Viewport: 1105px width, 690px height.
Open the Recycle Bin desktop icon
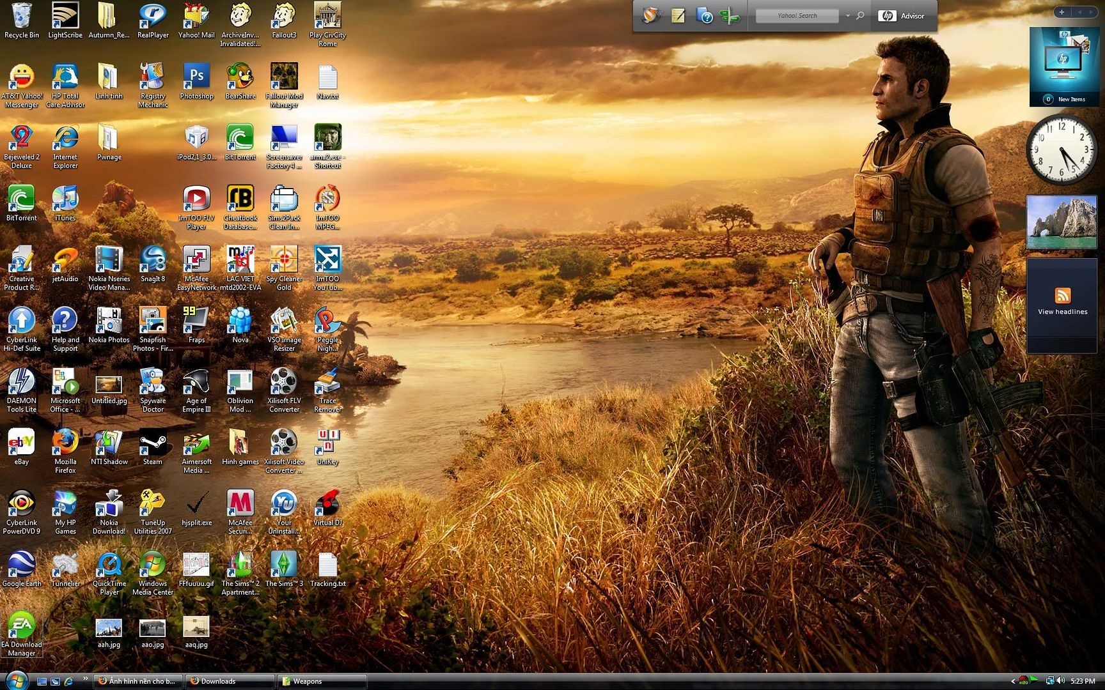click(21, 20)
